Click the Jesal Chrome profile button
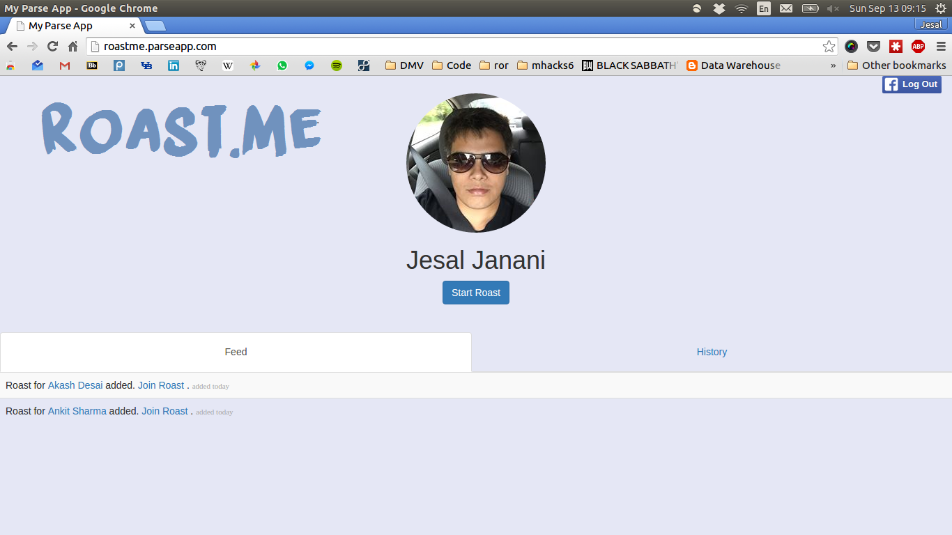952x535 pixels. (x=931, y=24)
